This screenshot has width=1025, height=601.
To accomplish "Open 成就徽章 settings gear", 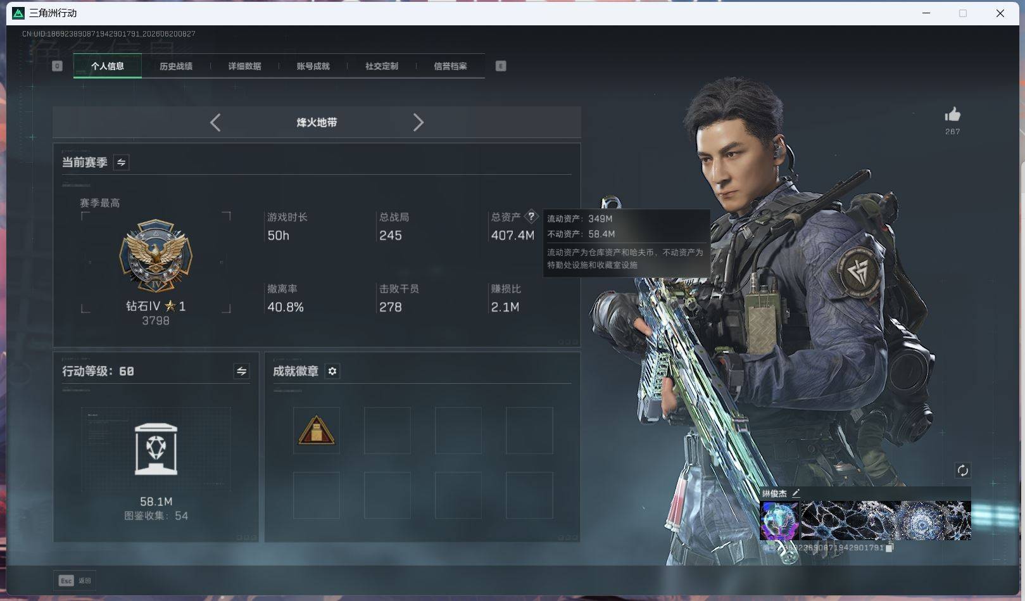I will coord(332,371).
